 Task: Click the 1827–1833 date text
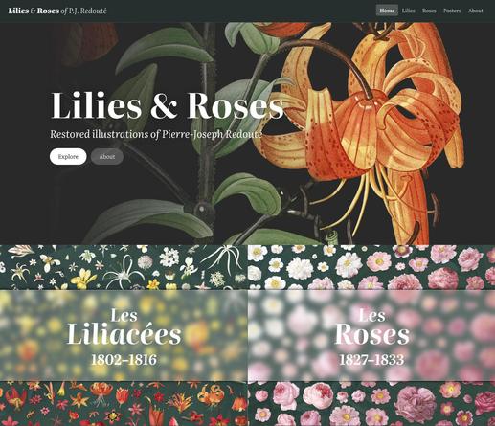tap(371, 360)
